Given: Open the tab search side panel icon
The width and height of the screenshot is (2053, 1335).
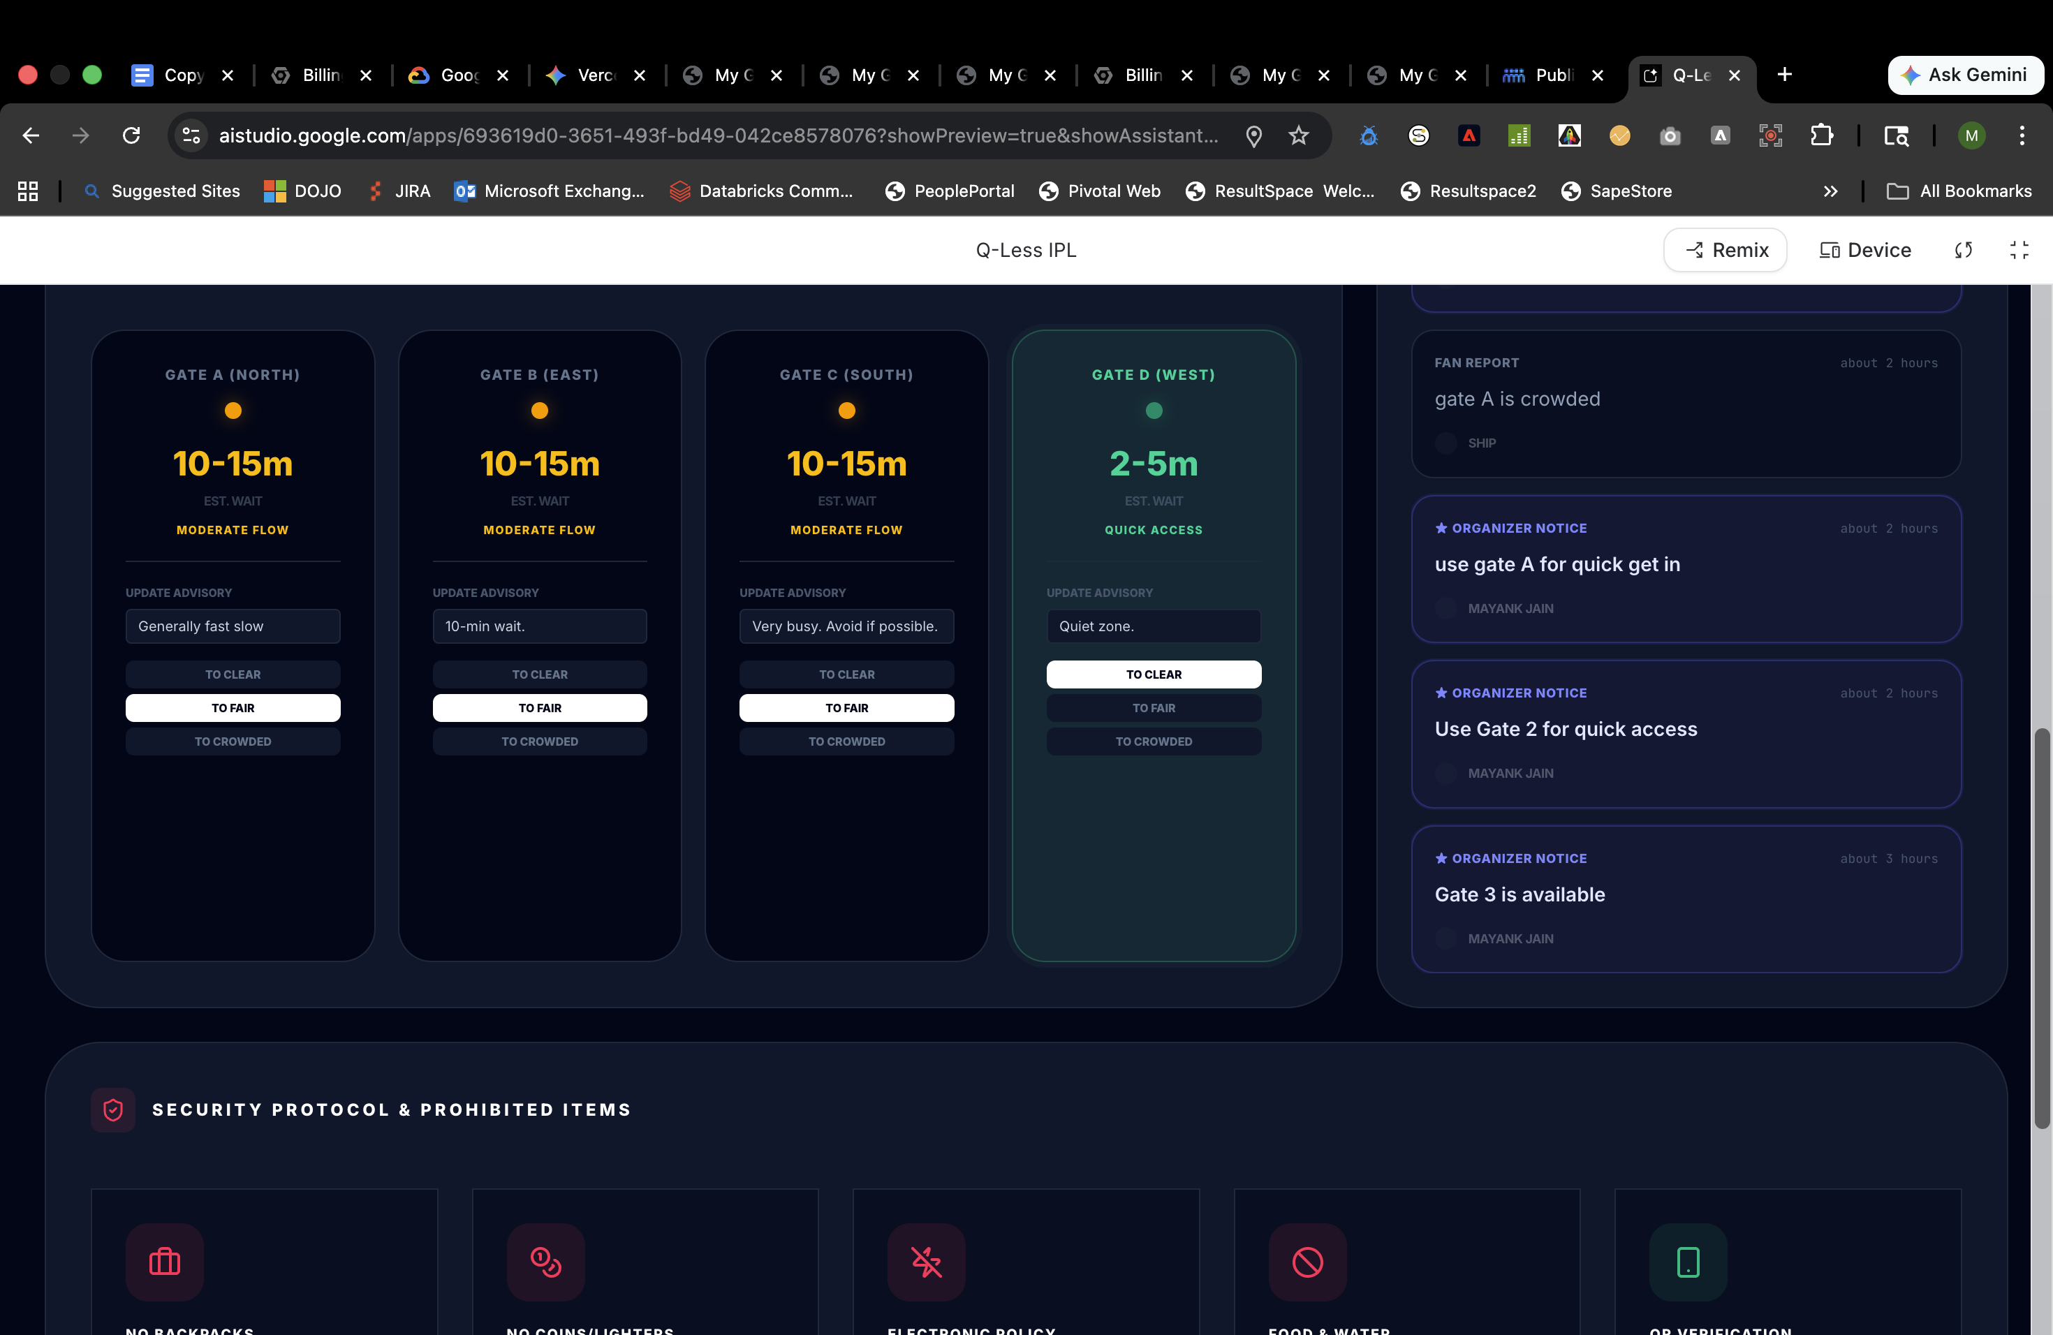Looking at the screenshot, I should (1896, 135).
